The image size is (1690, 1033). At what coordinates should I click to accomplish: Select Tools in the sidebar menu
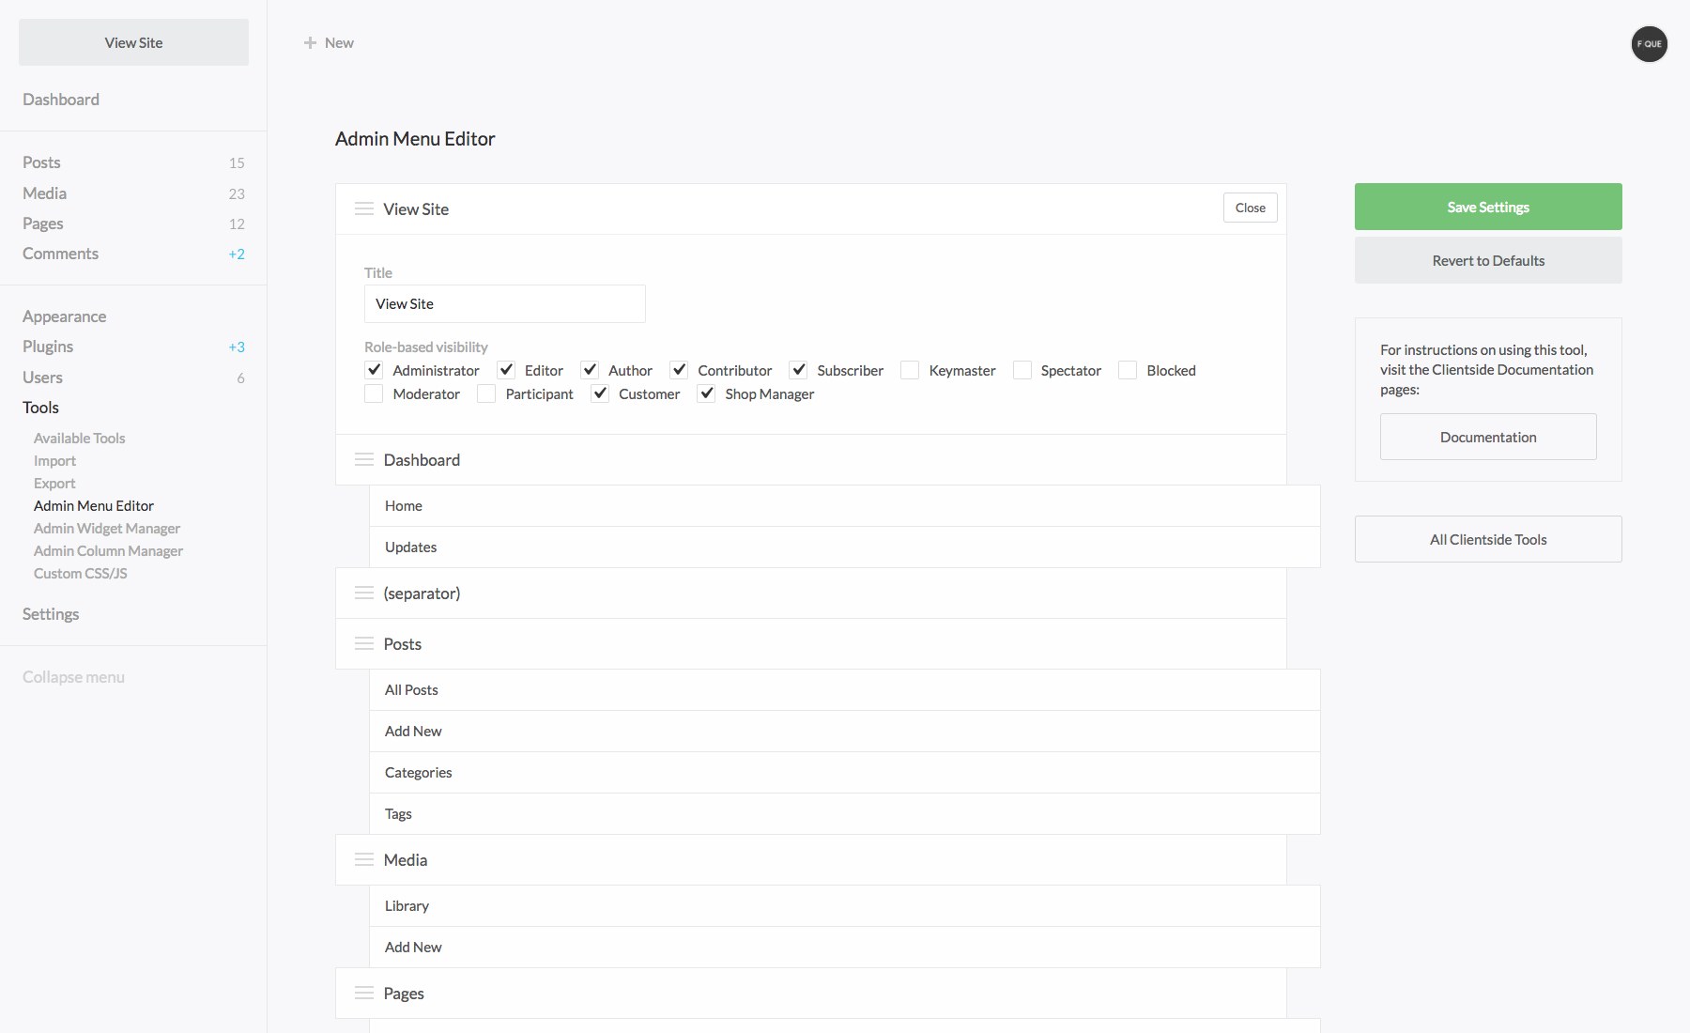[x=40, y=407]
